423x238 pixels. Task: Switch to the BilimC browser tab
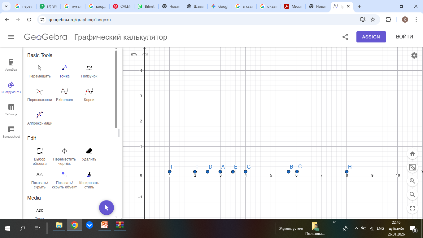(146, 6)
